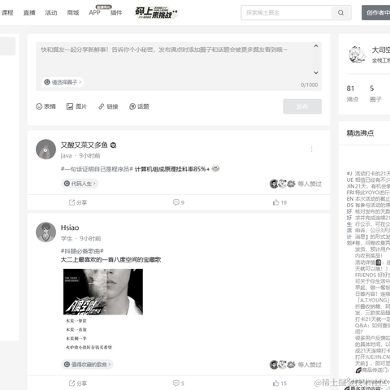View likers avatars on Hsiao's post

click(x=283, y=365)
